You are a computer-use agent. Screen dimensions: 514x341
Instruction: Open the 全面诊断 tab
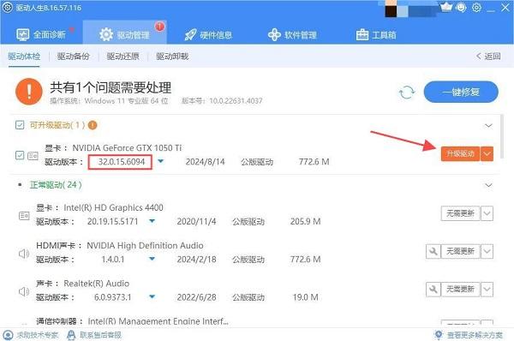click(41, 34)
